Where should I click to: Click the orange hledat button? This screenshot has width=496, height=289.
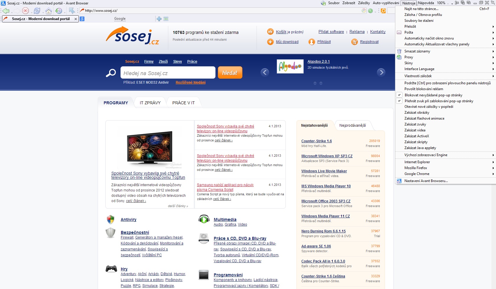point(230,73)
